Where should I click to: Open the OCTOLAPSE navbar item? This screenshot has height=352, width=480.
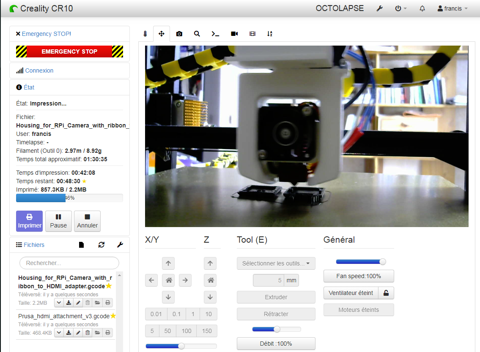[340, 8]
